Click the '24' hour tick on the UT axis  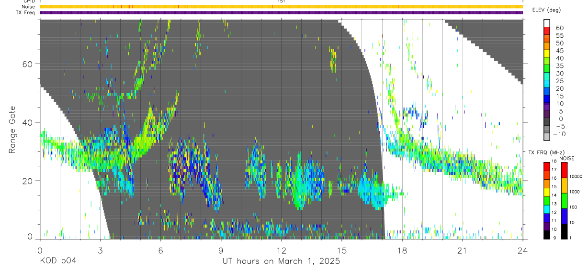tap(522, 250)
